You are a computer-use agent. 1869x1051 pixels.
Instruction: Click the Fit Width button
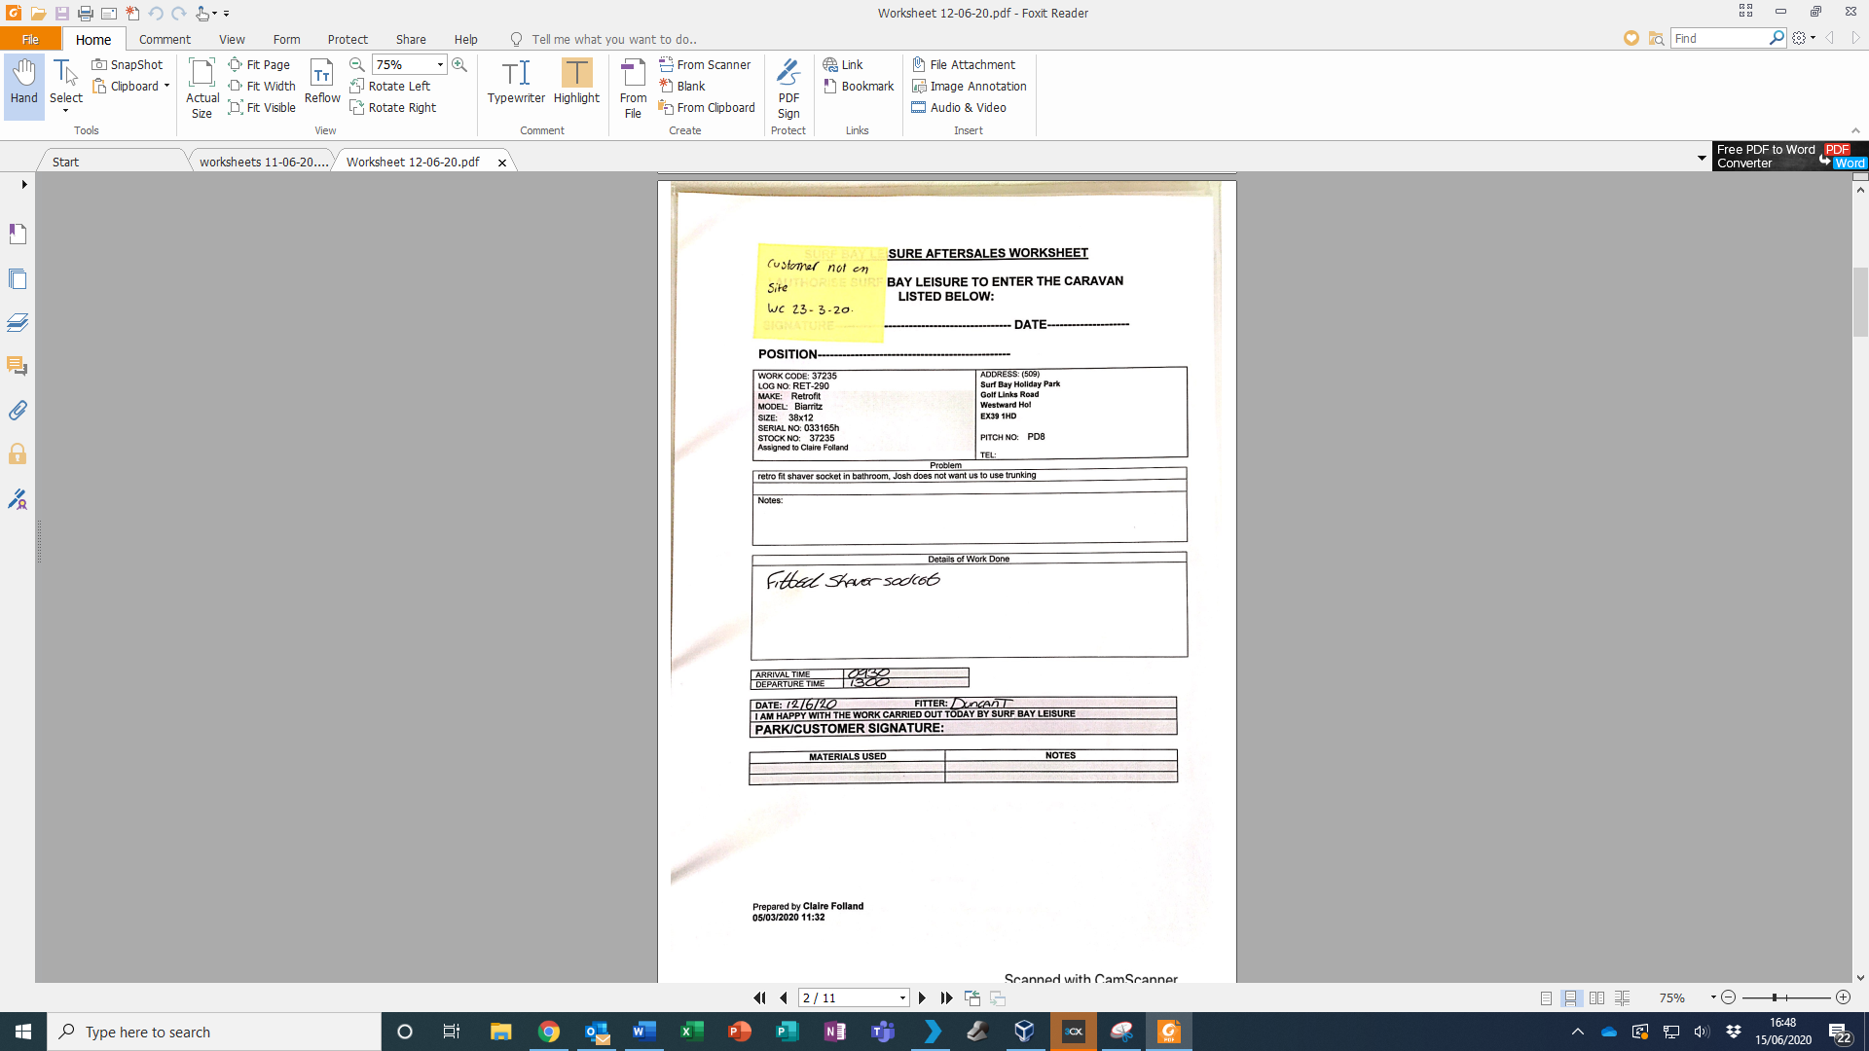coord(262,86)
